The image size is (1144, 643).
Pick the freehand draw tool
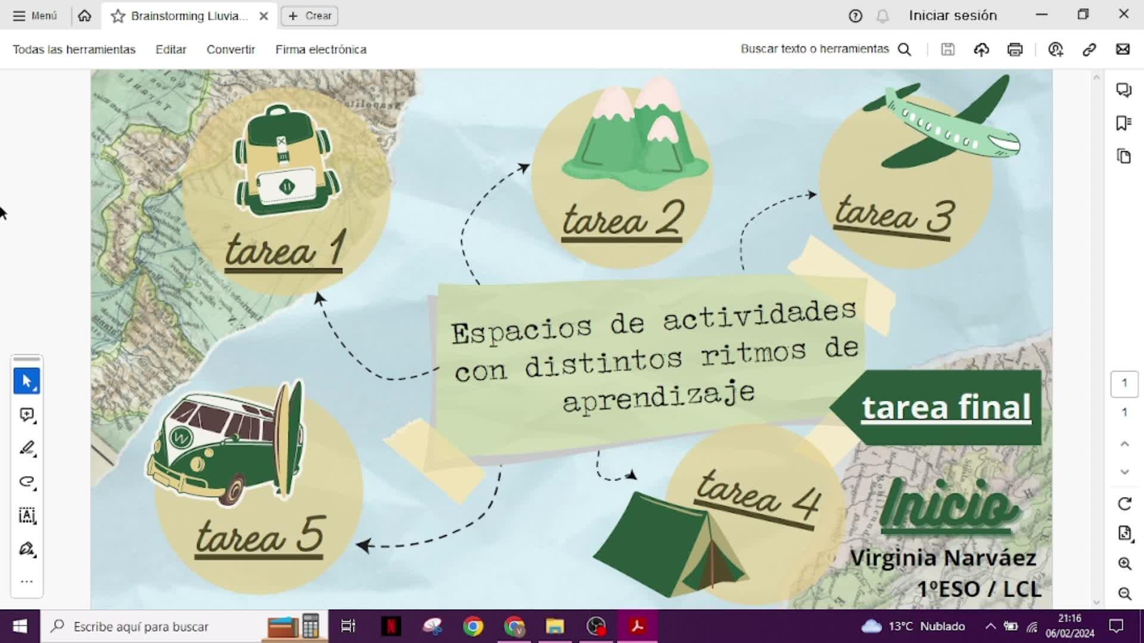pos(27,482)
